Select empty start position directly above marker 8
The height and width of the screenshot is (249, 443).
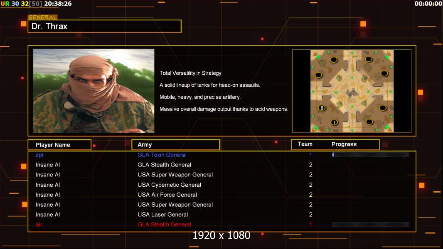[318, 75]
